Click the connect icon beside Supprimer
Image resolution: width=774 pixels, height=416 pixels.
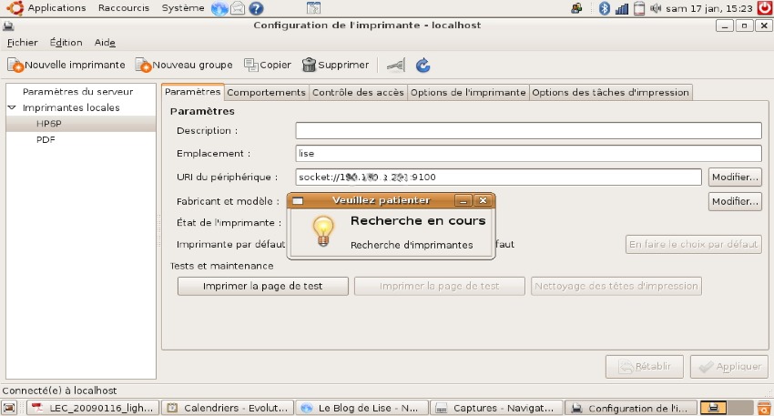coord(394,65)
